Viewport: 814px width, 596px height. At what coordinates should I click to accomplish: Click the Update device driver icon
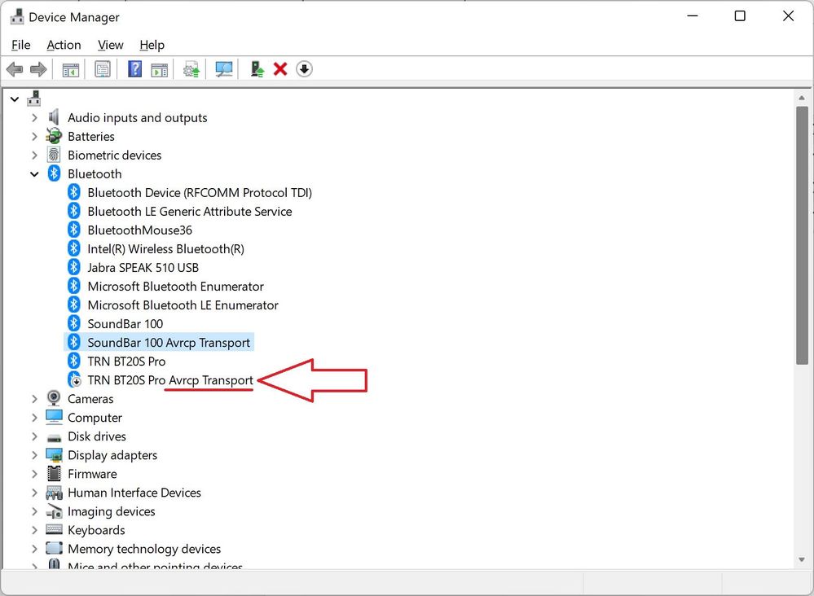coord(191,69)
